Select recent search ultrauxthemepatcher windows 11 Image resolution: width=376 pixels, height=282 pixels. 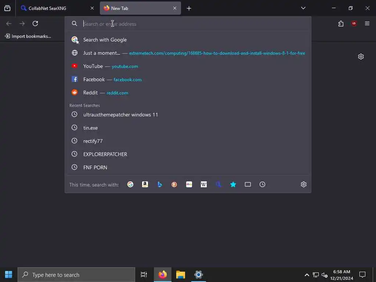click(x=188, y=115)
